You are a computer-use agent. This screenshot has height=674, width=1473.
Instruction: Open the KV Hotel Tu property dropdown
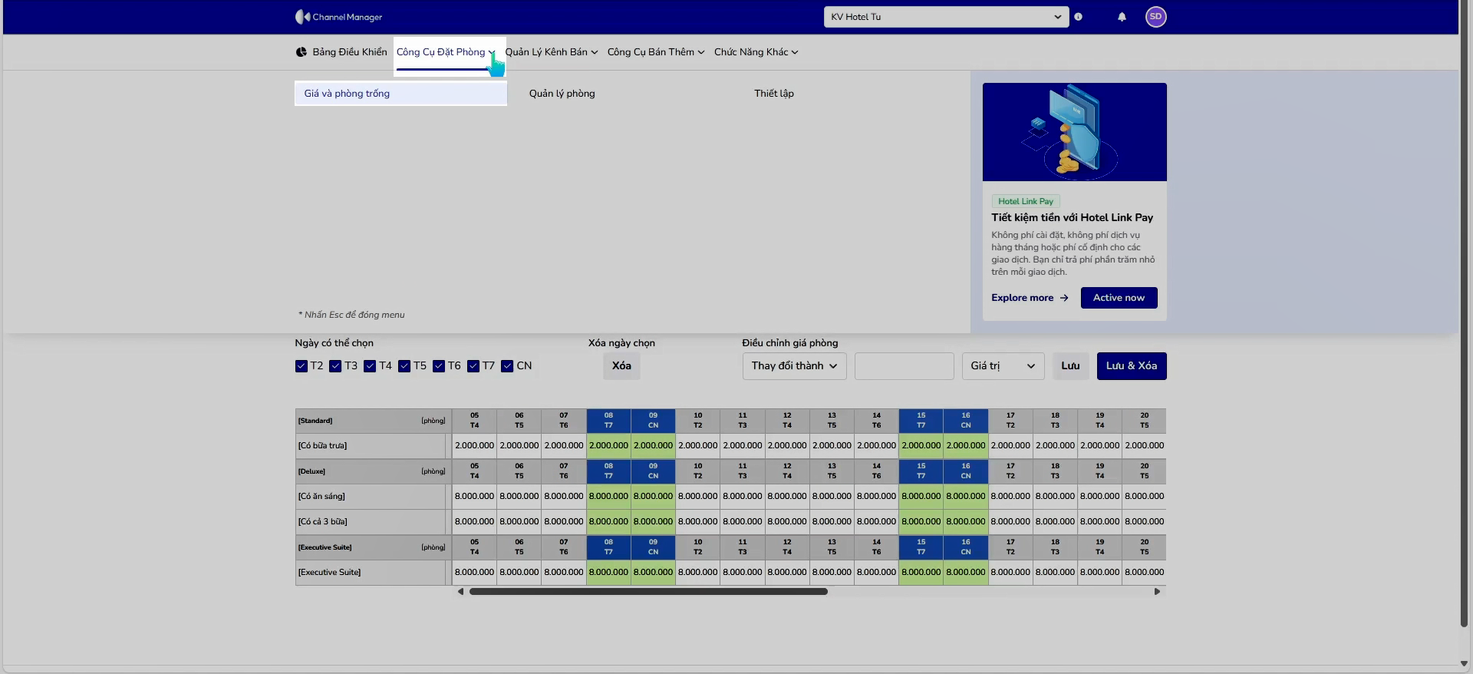[x=946, y=17]
